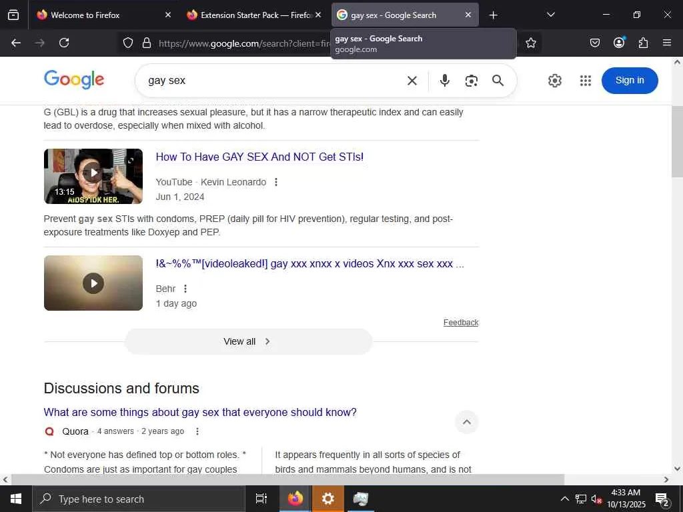683x512 pixels.
Task: Open Windows Start menu
Action: tap(16, 499)
